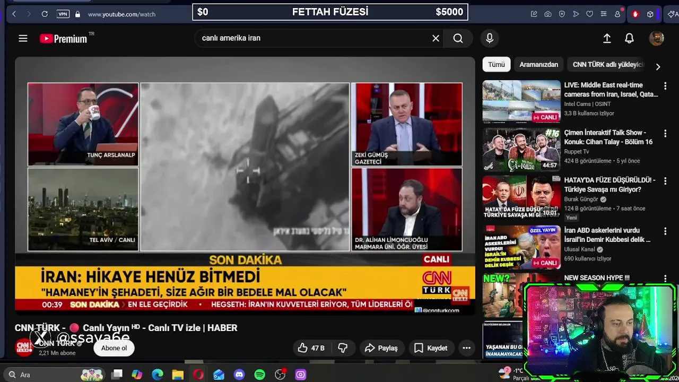Screen dimensions: 679x382
Task: Open Spotify from the taskbar
Action: [x=259, y=375]
